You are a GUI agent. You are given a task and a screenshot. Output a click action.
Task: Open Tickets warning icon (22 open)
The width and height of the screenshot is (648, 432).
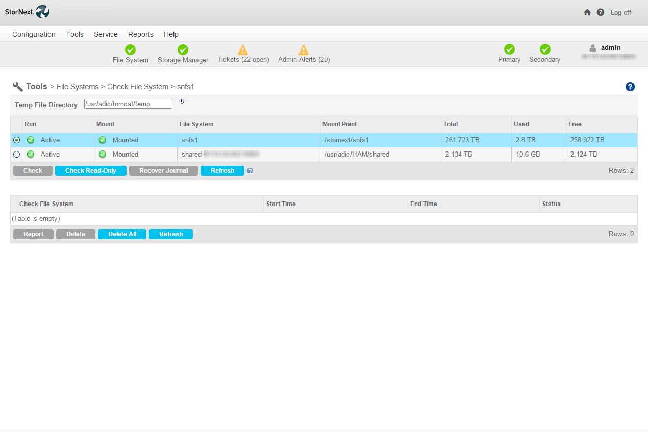(243, 49)
